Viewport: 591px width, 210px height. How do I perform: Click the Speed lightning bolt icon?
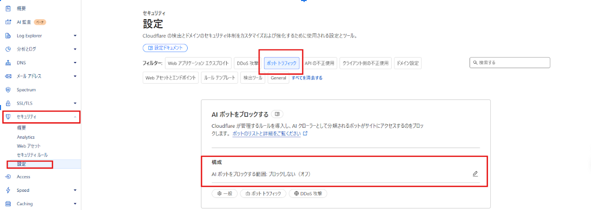(x=8, y=190)
